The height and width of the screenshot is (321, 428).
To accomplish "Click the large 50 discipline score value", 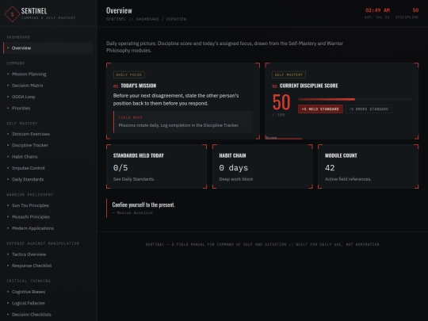I will pos(281,102).
